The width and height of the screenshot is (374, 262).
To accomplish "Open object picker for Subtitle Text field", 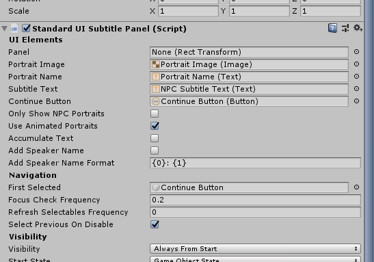I will 356,89.
